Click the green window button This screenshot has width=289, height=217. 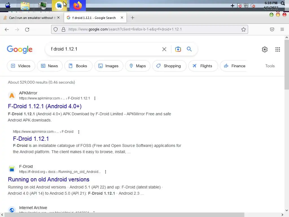[271, 15]
